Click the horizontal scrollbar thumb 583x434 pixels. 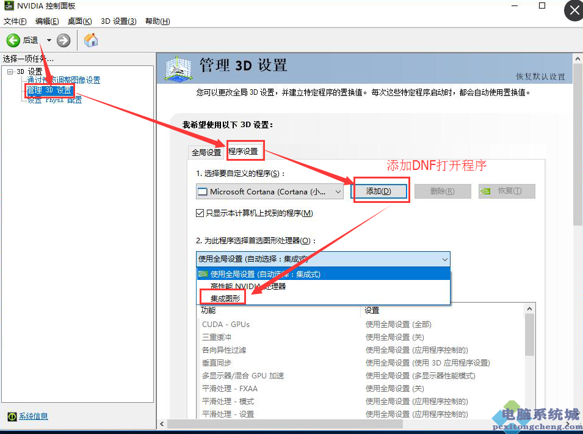tap(285, 424)
